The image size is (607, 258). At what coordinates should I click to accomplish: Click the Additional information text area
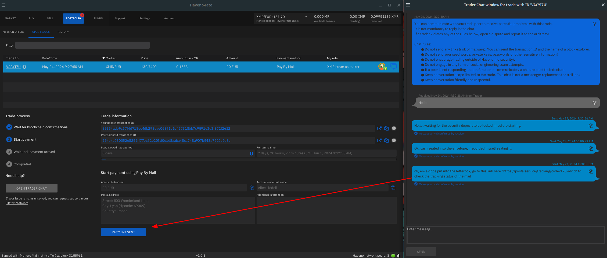(326, 210)
